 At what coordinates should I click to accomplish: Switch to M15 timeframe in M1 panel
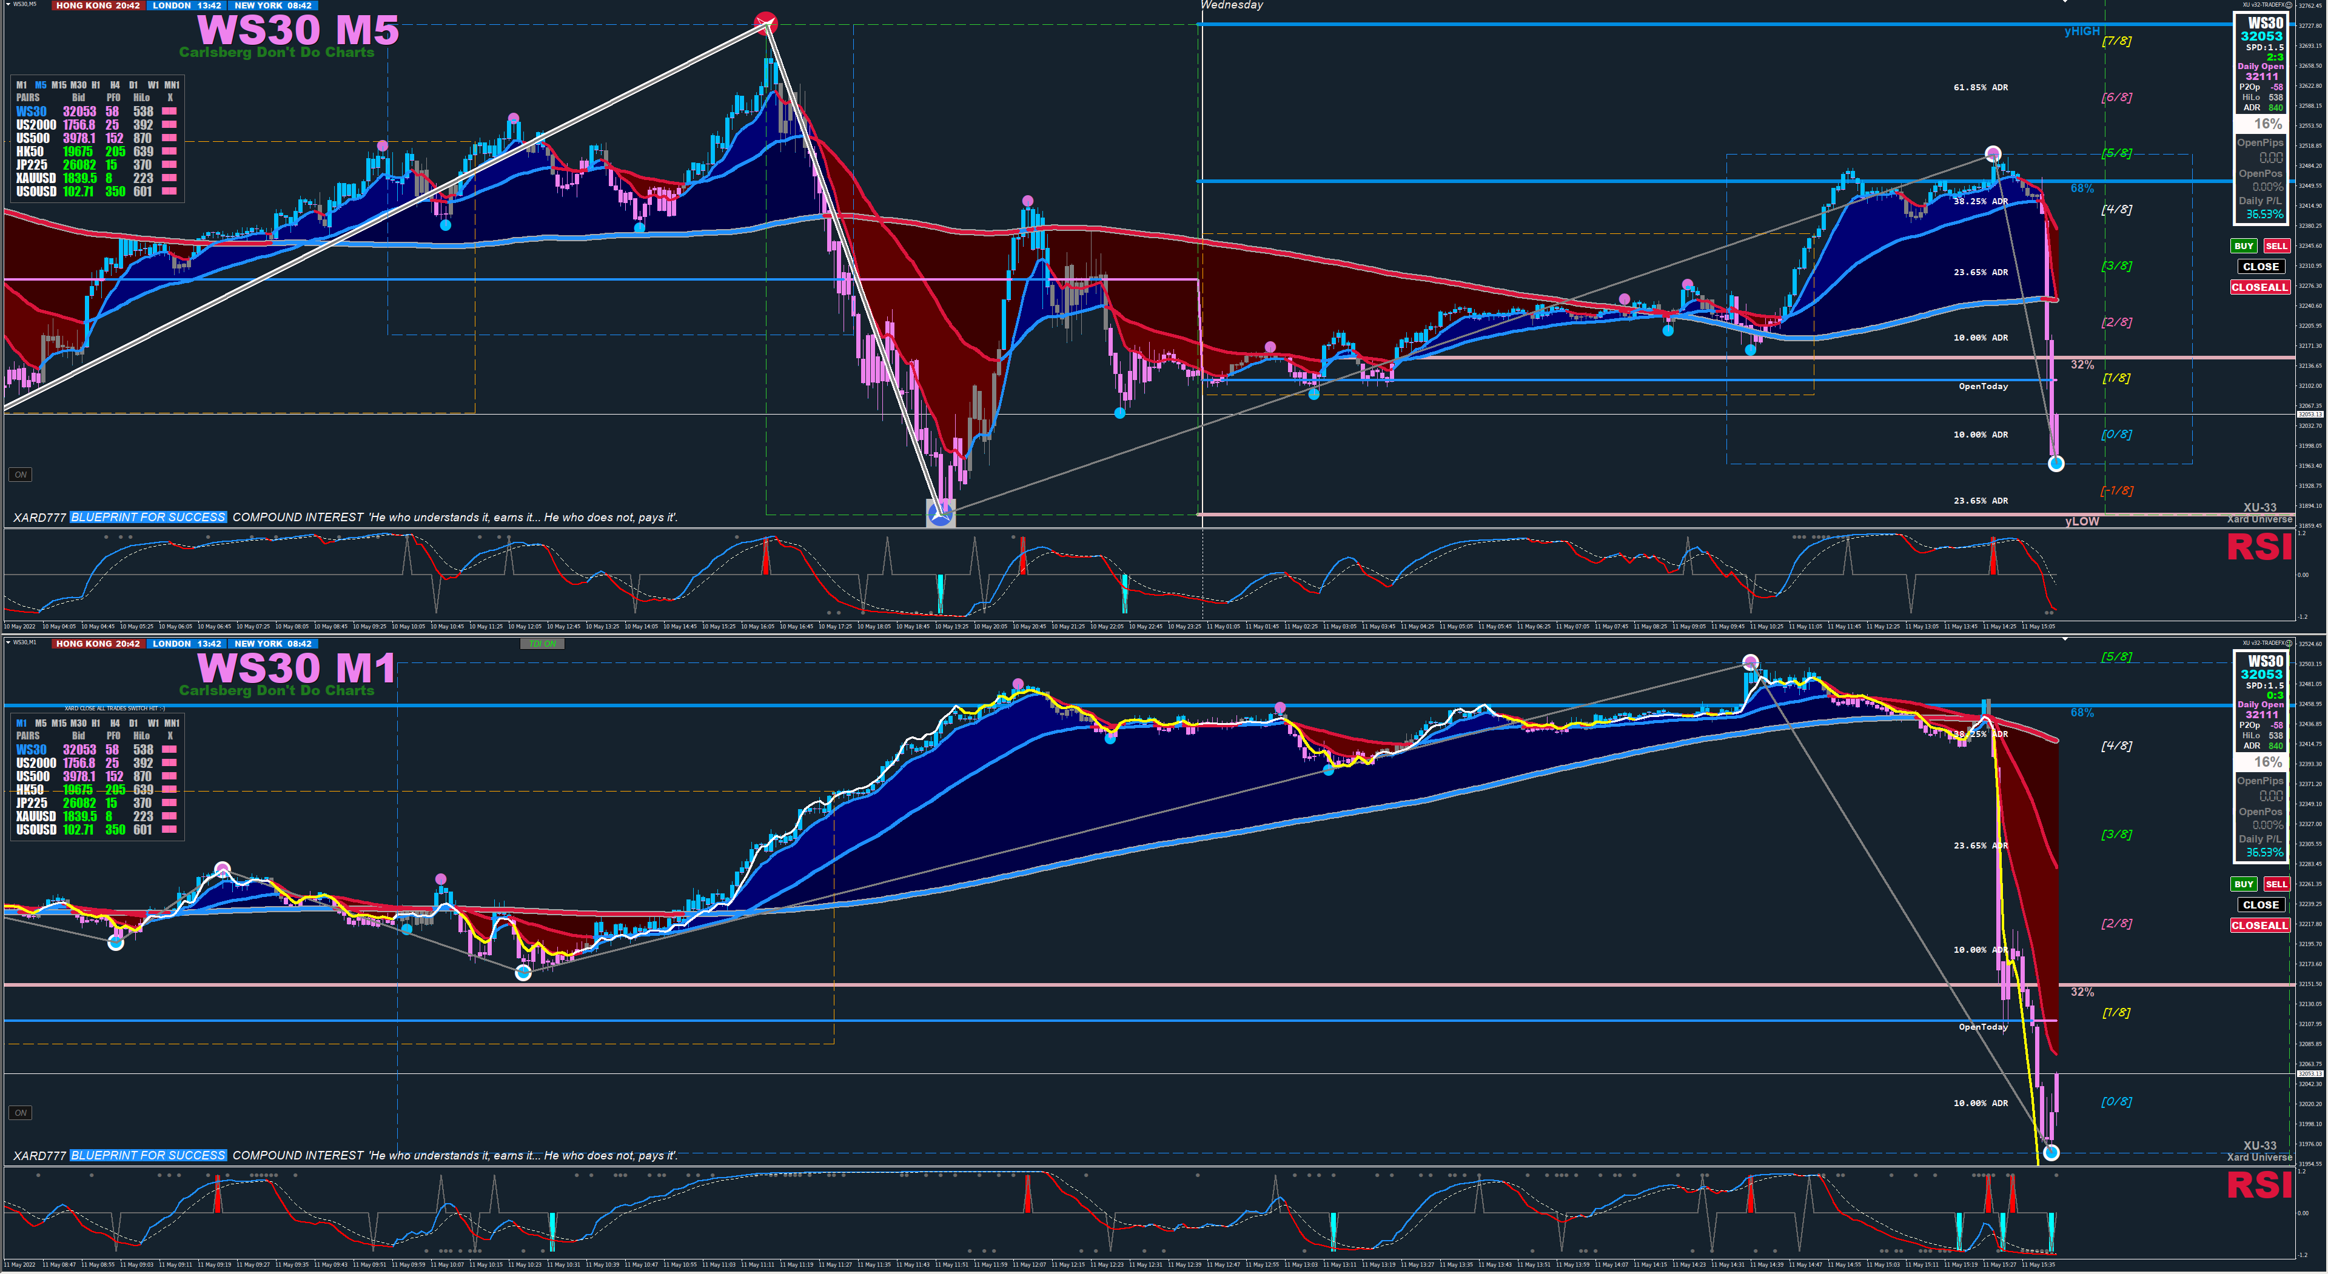point(59,723)
